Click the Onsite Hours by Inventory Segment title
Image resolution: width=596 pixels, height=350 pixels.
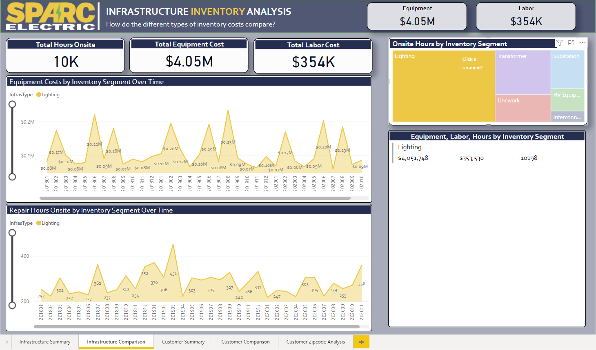(449, 44)
